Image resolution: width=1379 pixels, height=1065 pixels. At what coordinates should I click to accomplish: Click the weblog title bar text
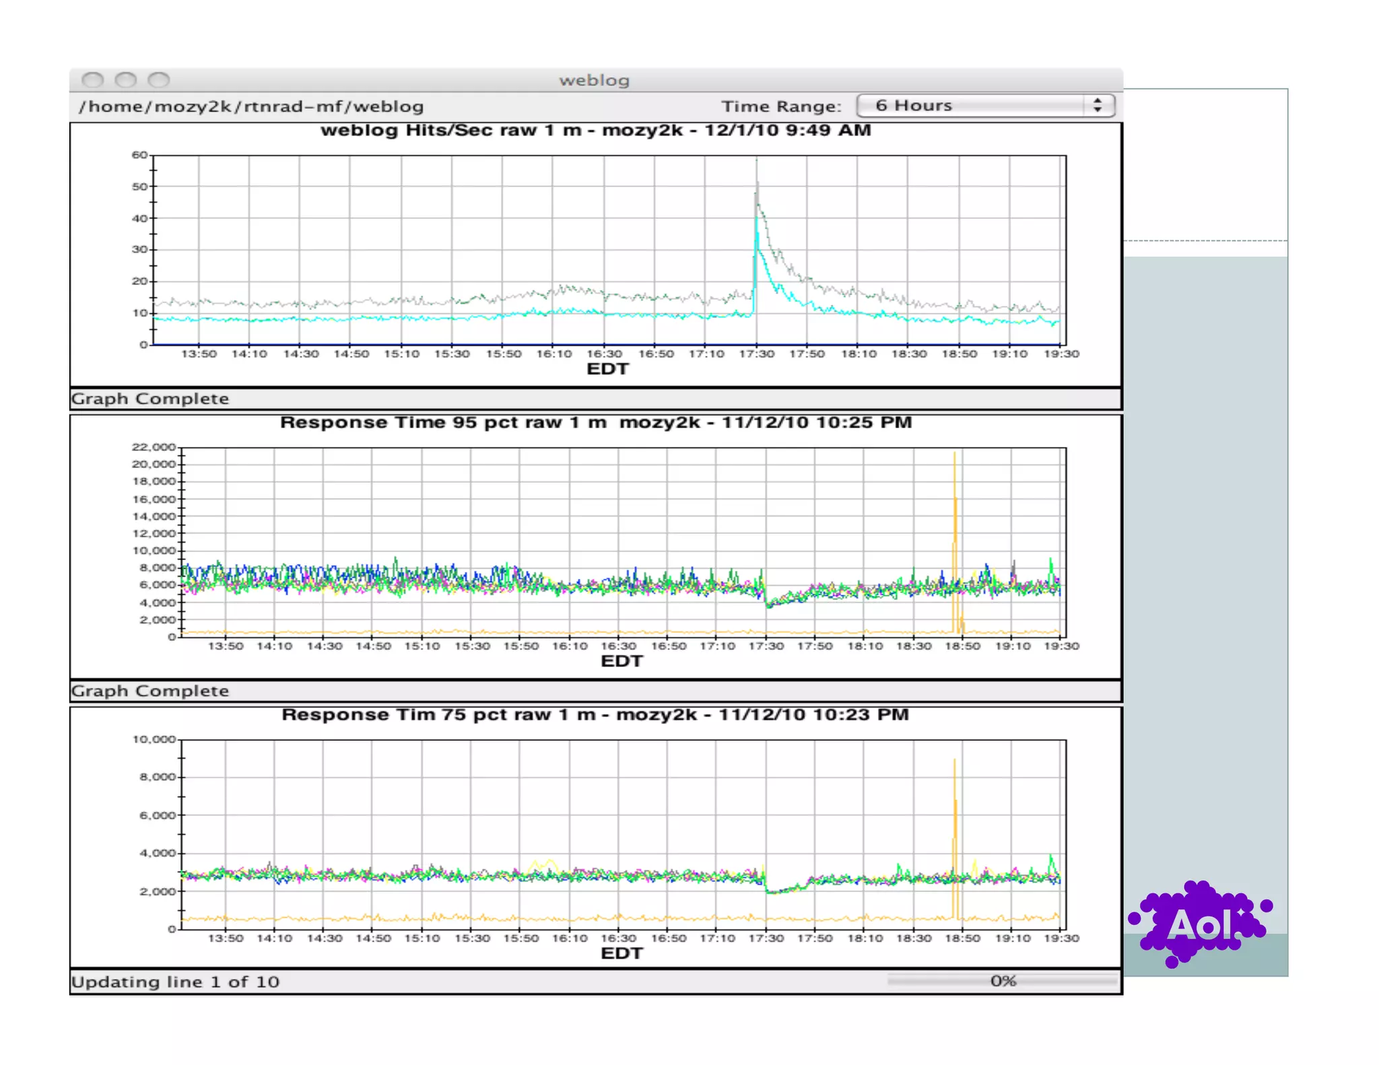(x=595, y=80)
